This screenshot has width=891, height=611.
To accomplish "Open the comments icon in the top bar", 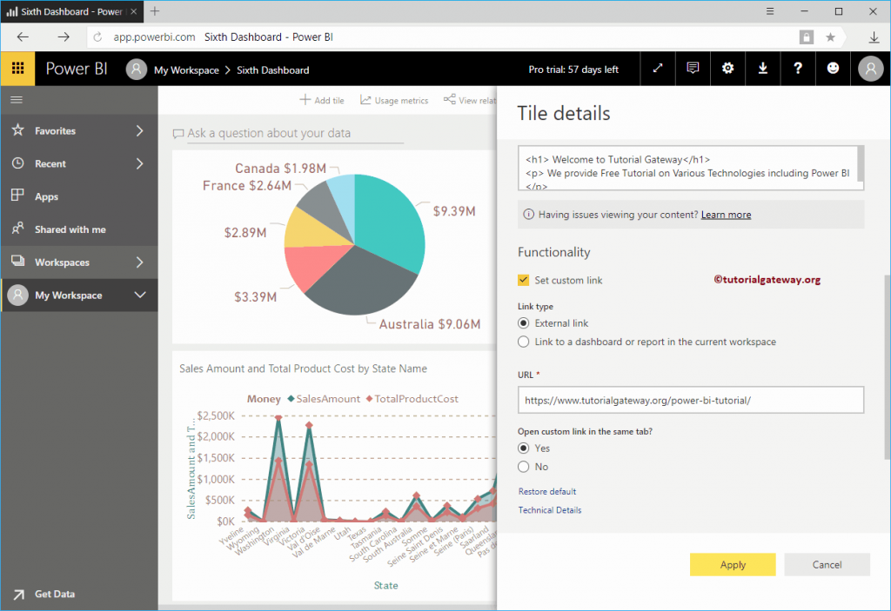I will [693, 69].
